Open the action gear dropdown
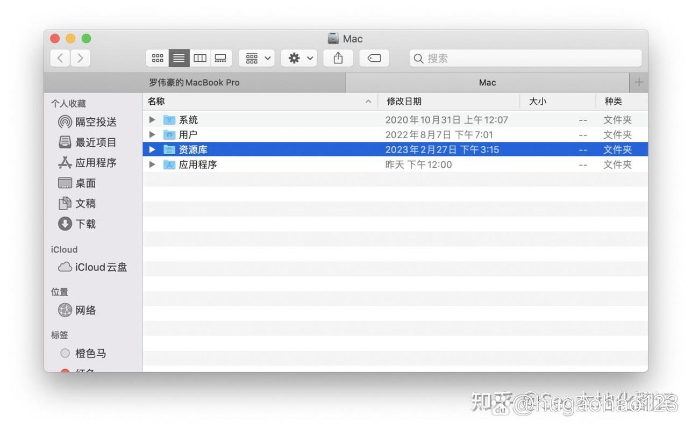Viewport: 692px width, 430px height. coord(299,58)
